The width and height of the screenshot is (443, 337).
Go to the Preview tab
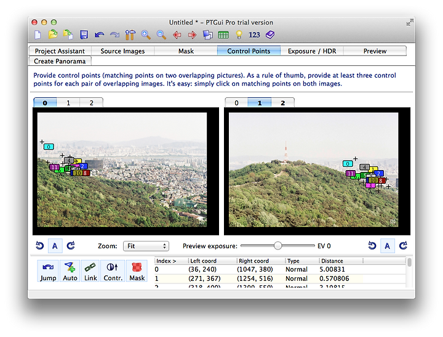click(x=375, y=51)
